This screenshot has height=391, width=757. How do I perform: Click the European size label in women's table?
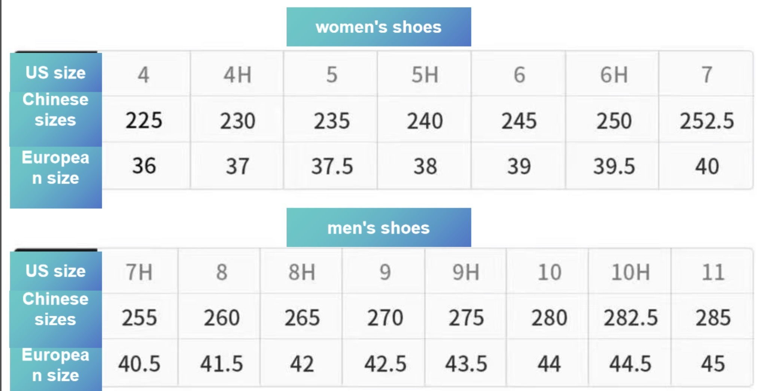tap(56, 168)
